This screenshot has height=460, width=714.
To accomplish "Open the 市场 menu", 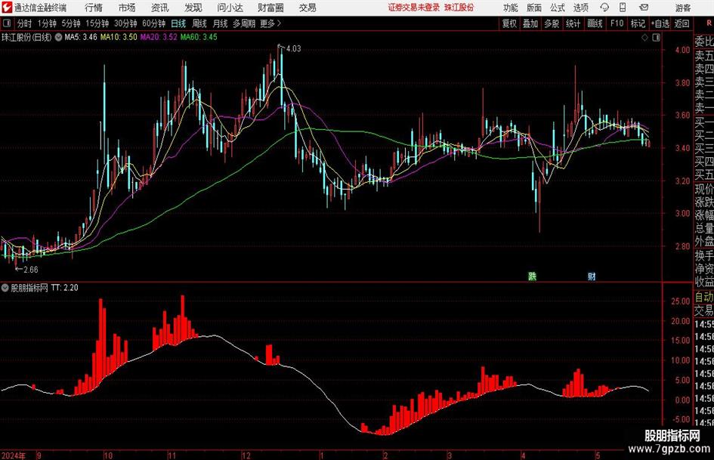I will 127,8.
